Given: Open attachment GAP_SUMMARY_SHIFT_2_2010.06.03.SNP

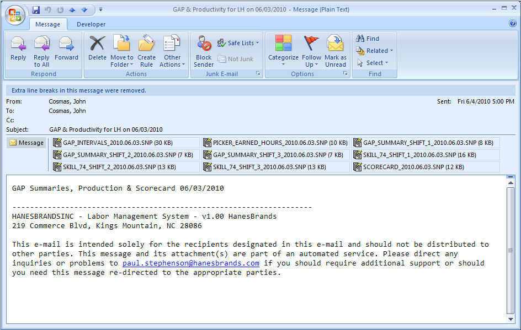Looking at the screenshot, I should 126,155.
